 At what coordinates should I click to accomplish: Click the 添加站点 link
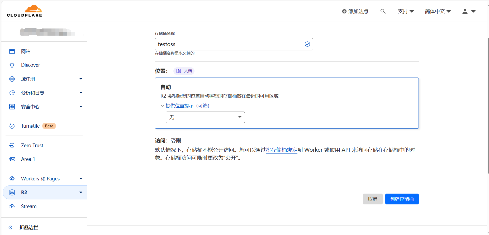[355, 11]
